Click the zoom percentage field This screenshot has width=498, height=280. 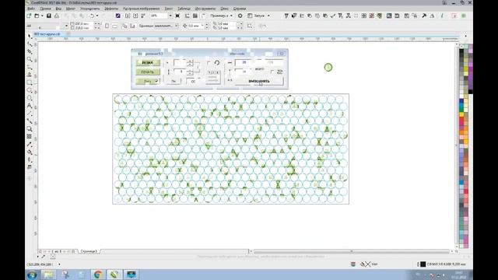159,16
